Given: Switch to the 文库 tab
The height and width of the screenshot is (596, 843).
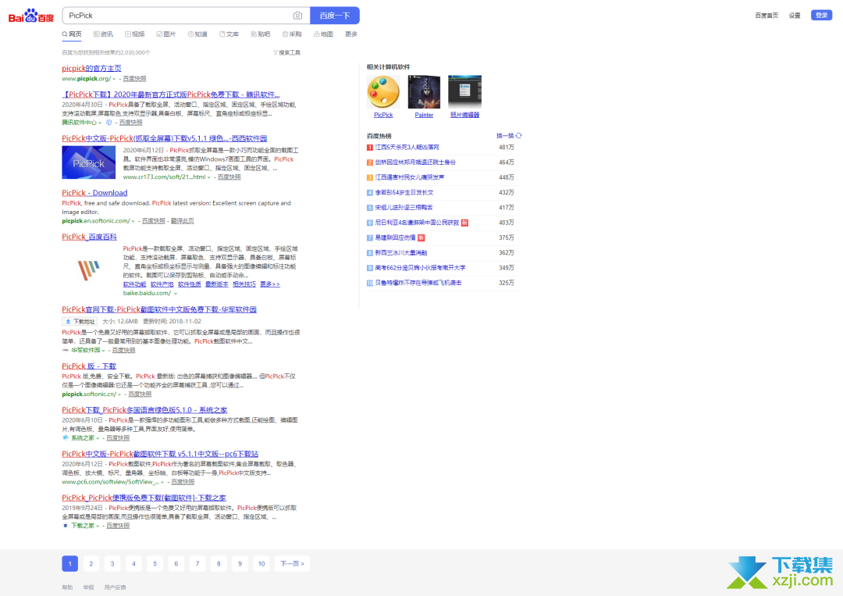Looking at the screenshot, I should coord(229,34).
